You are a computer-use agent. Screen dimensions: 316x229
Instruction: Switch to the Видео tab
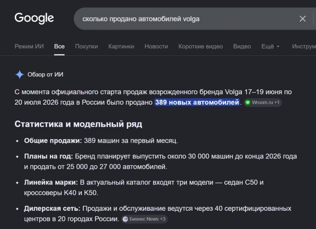click(242, 46)
